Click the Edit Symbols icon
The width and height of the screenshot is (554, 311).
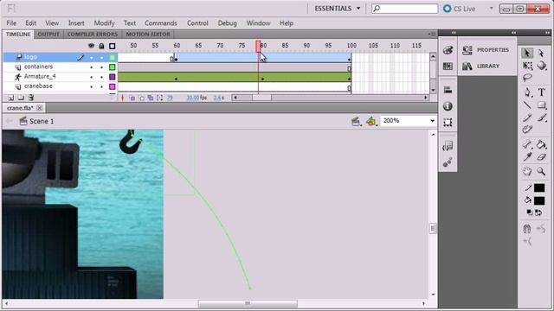[371, 121]
